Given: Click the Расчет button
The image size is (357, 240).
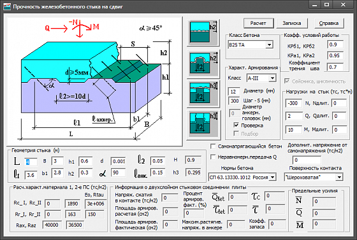Looking at the screenshot, I should pyautogui.click(x=258, y=23).
